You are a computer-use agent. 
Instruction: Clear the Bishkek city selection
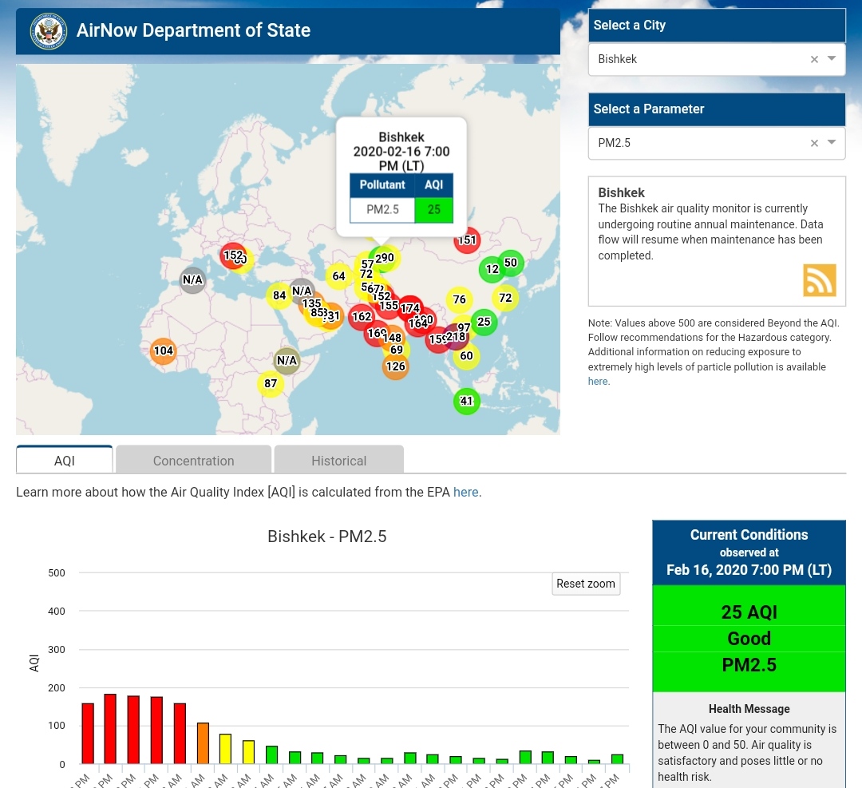pyautogui.click(x=814, y=59)
